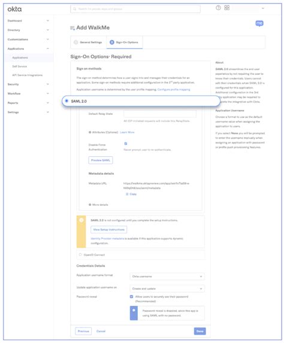The width and height of the screenshot is (284, 343).
Task: Switch to the General Settings tab
Action: point(89,43)
